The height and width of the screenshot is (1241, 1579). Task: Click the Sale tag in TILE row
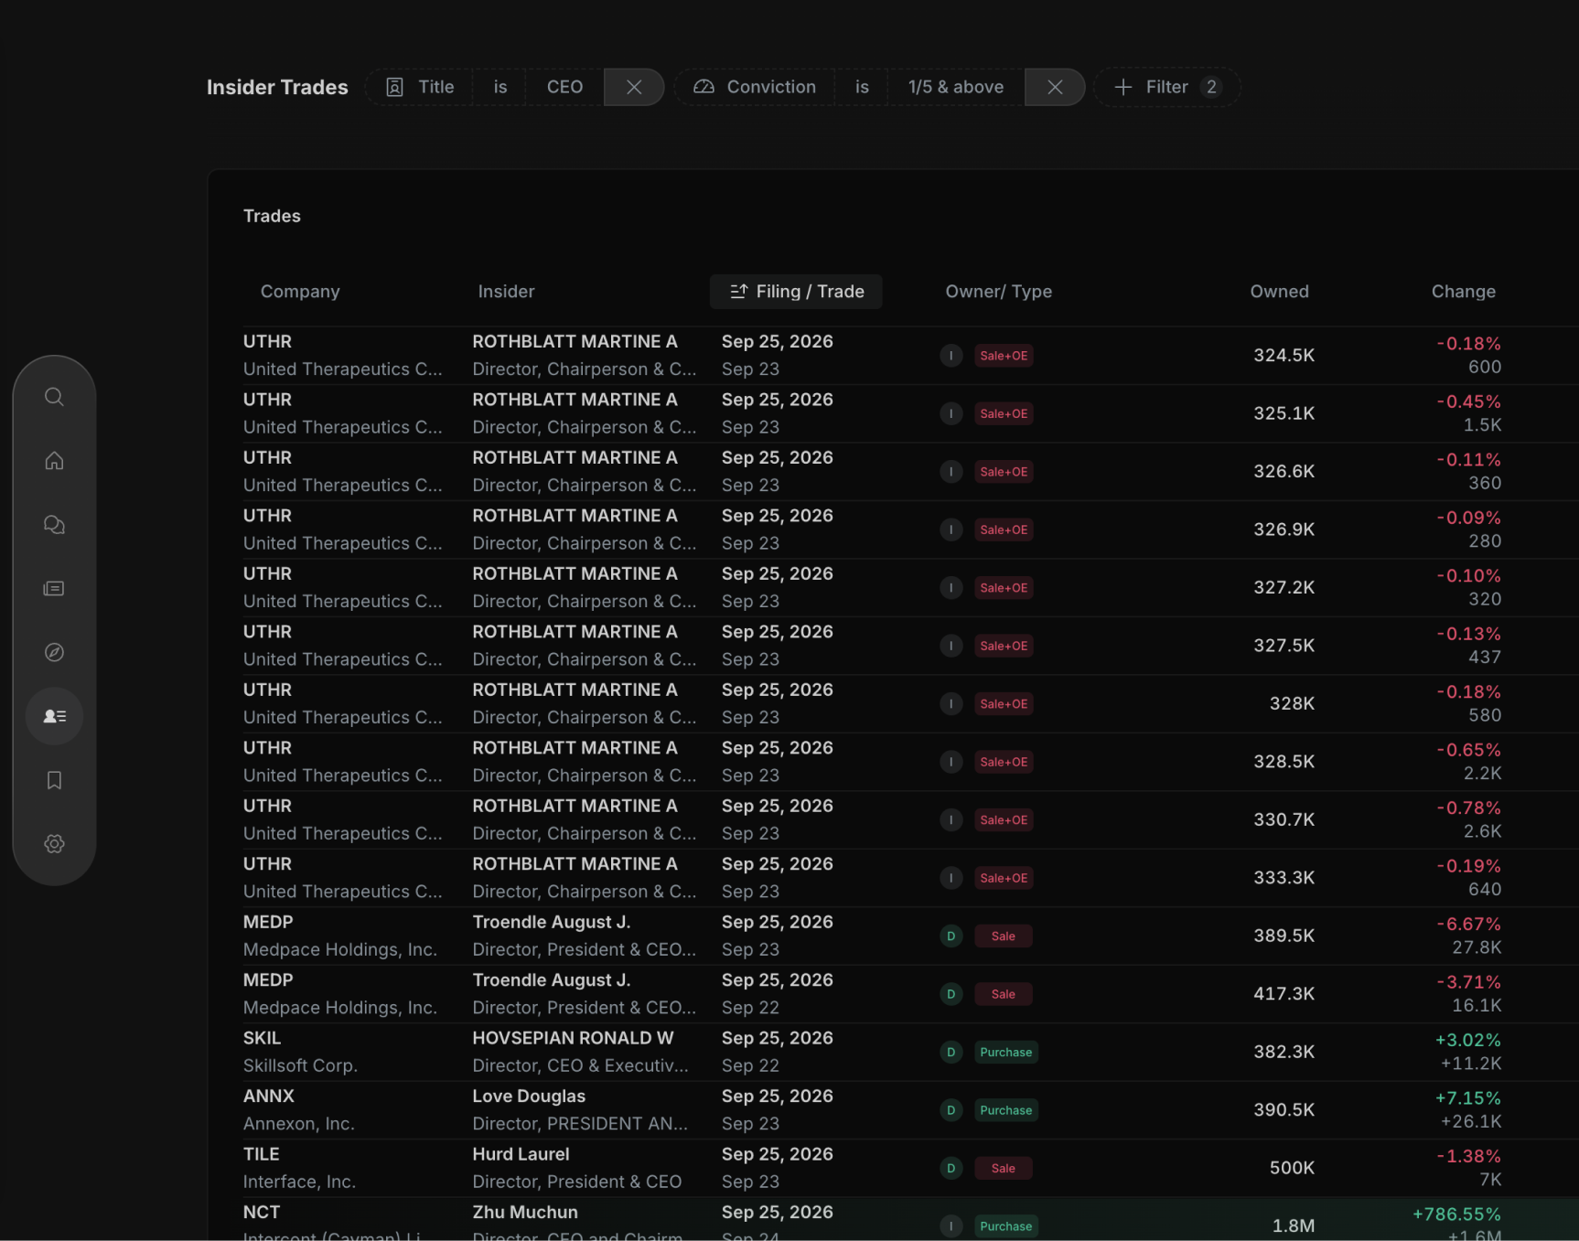click(x=1003, y=1168)
